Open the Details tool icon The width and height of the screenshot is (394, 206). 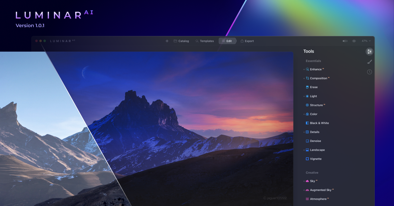point(307,132)
